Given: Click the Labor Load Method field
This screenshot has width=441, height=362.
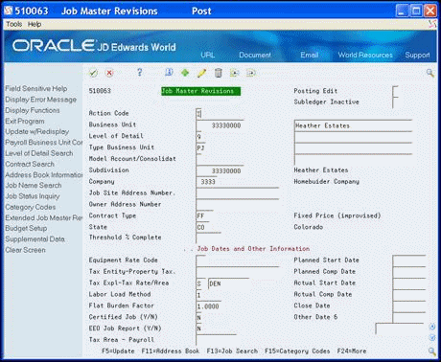Looking at the screenshot, I should pyautogui.click(x=199, y=295).
